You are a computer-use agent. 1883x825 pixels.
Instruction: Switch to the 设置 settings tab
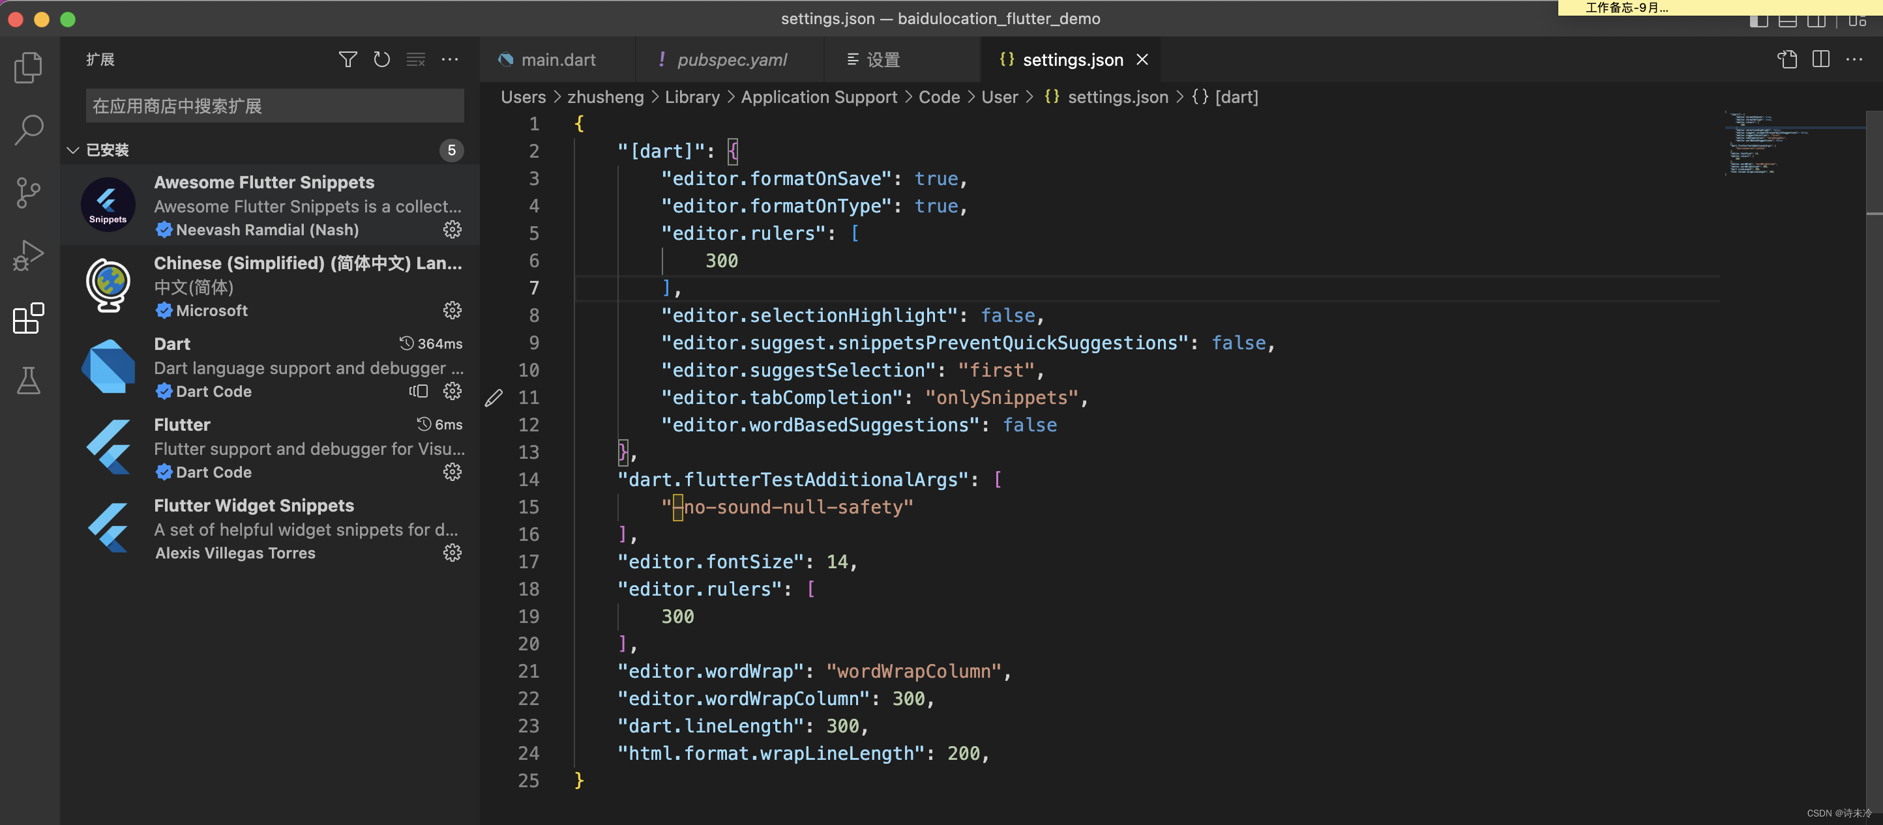tap(902, 60)
